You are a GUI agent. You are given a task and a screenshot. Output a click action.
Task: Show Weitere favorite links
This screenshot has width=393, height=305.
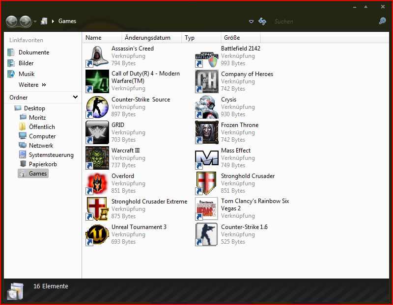coord(32,85)
